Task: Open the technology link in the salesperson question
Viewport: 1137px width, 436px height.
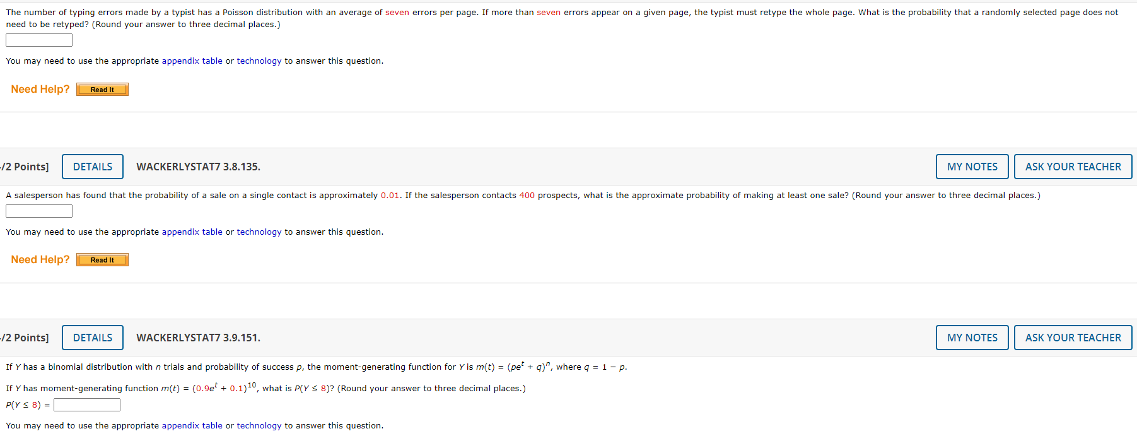Action: (x=259, y=232)
